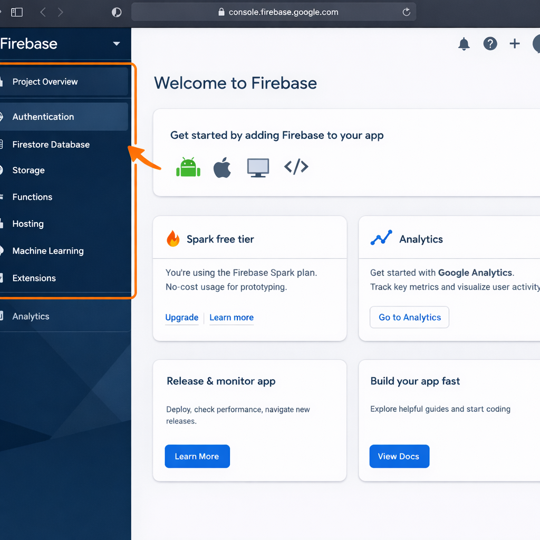Click the Upgrade link
This screenshot has height=540, width=540.
[x=181, y=317]
